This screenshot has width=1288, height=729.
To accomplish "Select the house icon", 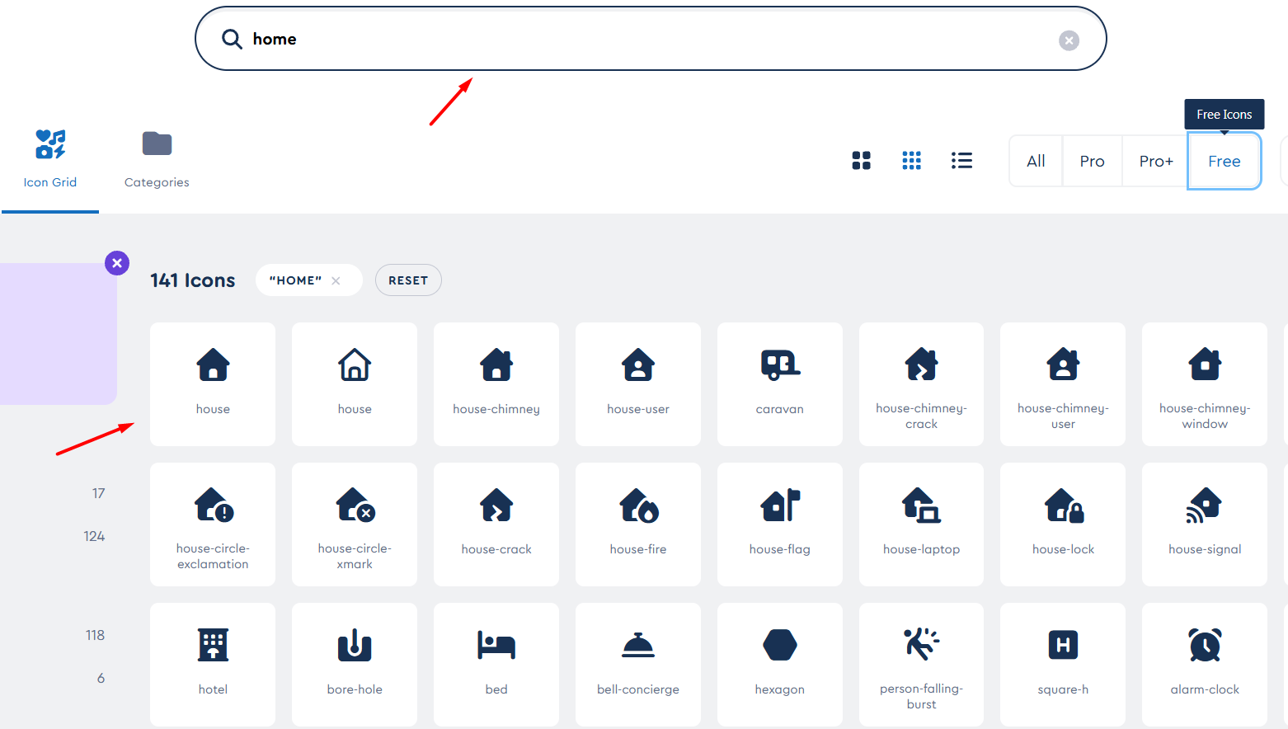I will [x=213, y=384].
